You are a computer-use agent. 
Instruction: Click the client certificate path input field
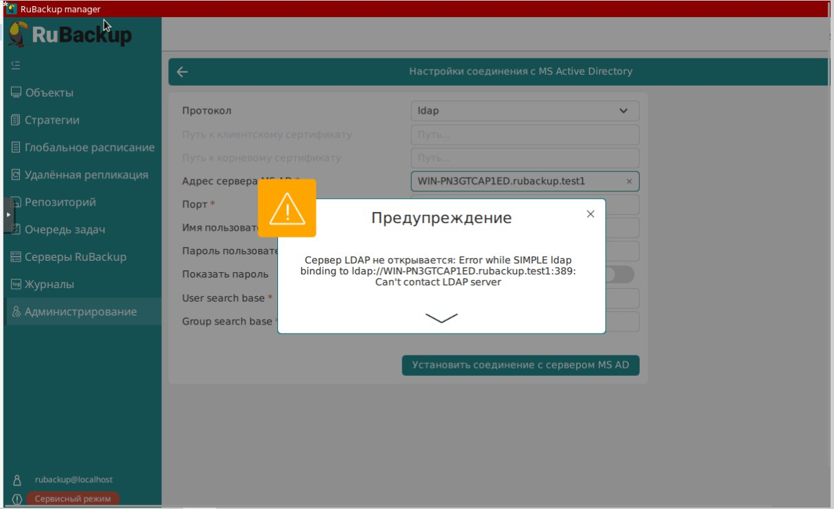525,135
